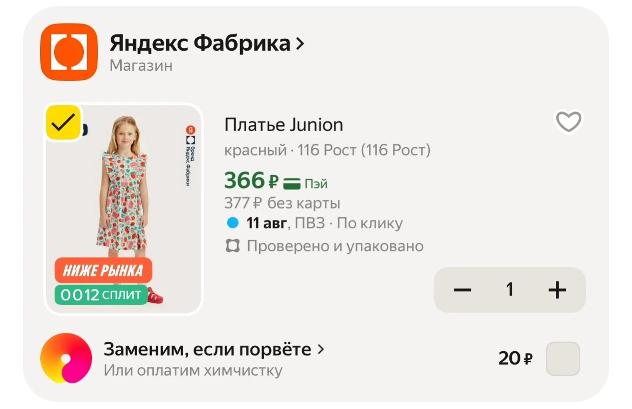Viewport: 632px width, 409px height.
Task: Click the orange Yandex Fabrika store logo
Action: (x=69, y=52)
